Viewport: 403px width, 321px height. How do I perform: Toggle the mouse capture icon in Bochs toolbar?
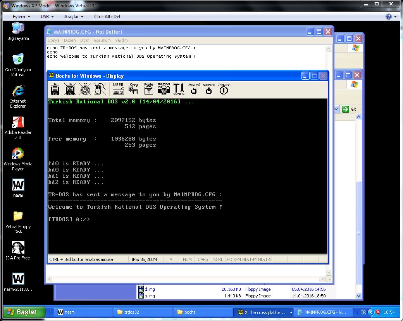point(100,89)
